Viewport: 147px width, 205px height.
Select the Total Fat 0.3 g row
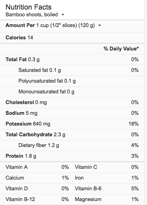(x=72, y=60)
